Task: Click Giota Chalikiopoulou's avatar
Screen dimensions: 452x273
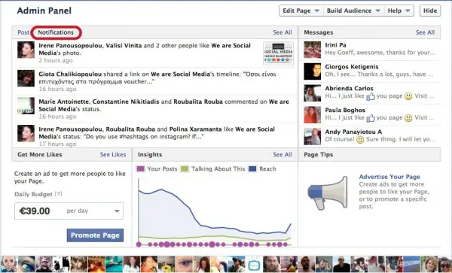Action: coord(26,78)
